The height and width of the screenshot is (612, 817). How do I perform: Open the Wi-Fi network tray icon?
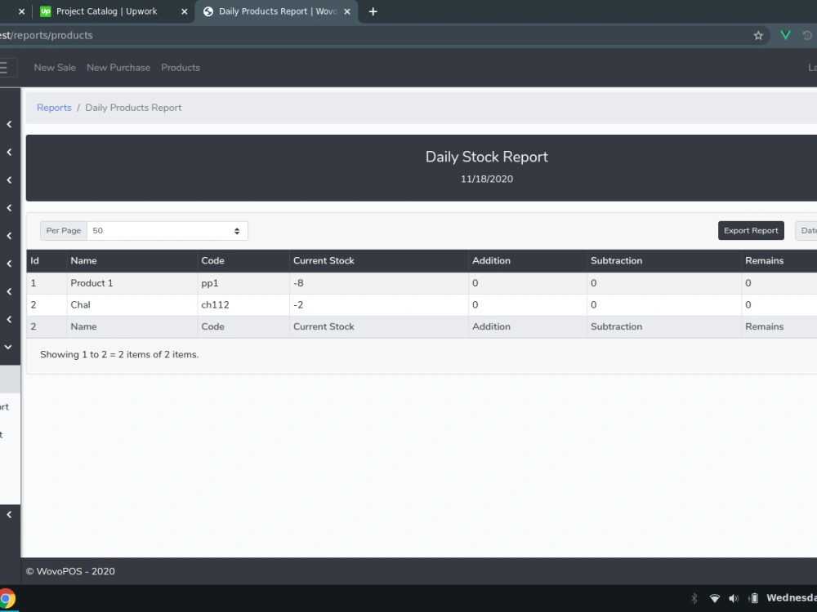pos(715,598)
